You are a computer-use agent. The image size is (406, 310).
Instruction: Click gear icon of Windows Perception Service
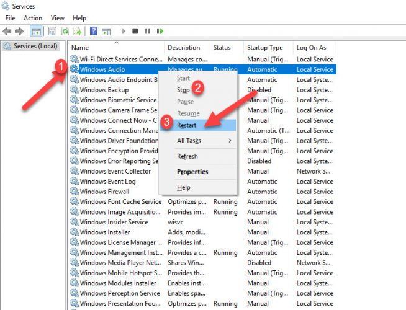point(74,293)
